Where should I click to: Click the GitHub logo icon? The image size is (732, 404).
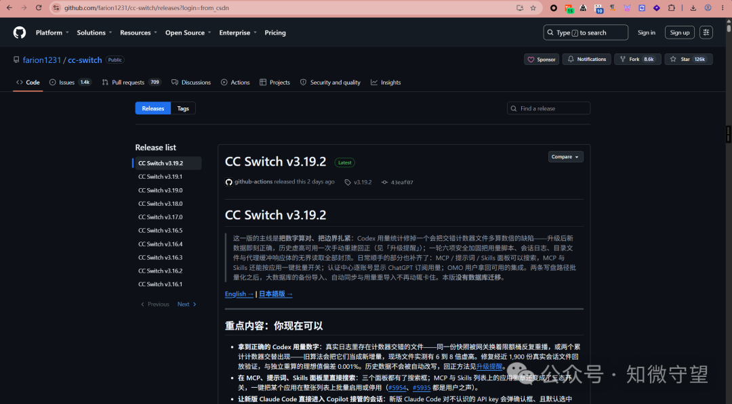(x=20, y=32)
